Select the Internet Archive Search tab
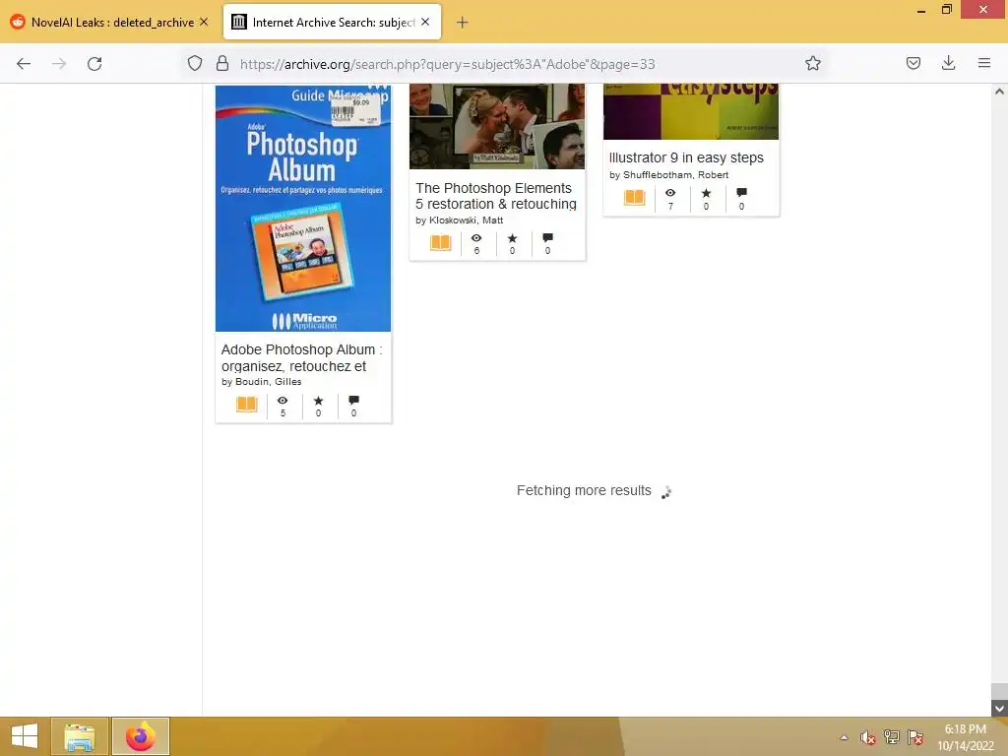Image resolution: width=1008 pixels, height=756 pixels. [333, 22]
